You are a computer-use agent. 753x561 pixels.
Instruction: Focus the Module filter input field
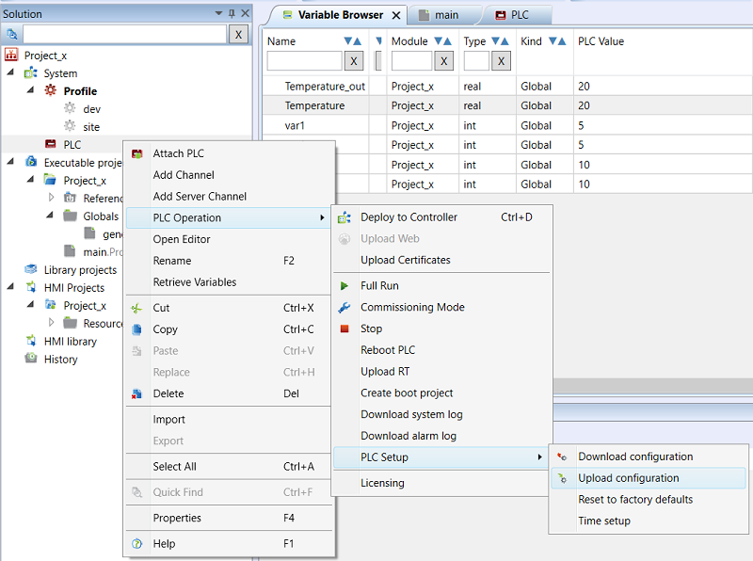(x=411, y=61)
